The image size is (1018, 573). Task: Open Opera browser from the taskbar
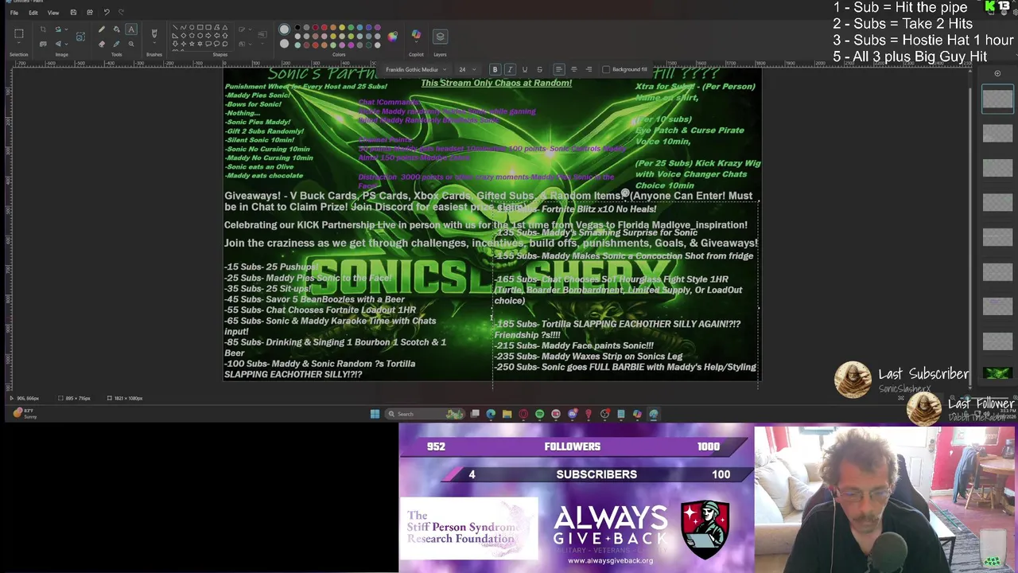coord(523,414)
